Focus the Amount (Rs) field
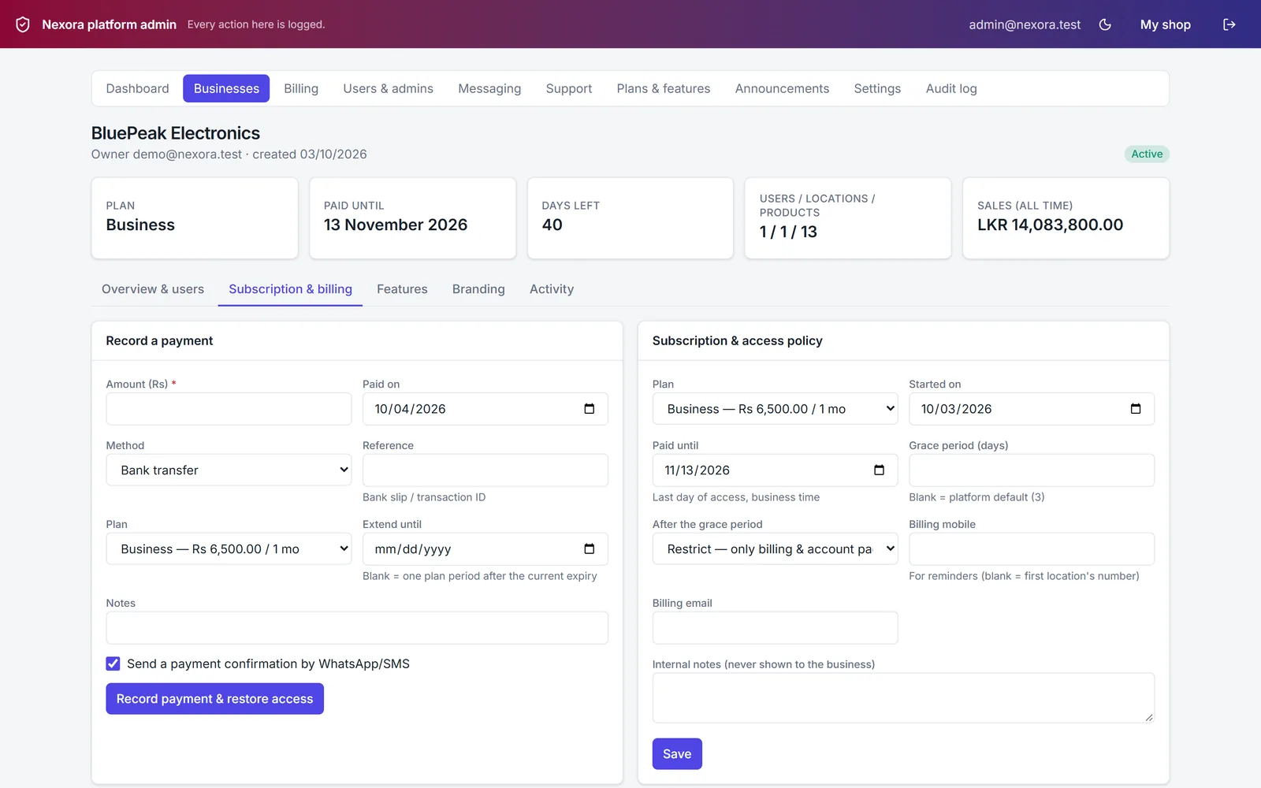 coord(229,408)
